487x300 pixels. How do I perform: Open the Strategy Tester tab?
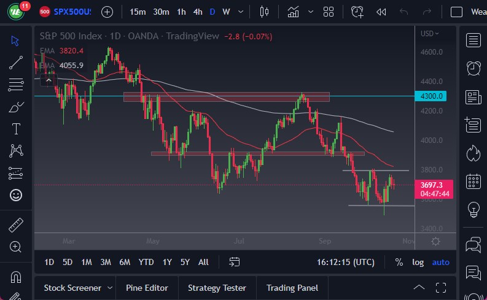click(x=217, y=288)
